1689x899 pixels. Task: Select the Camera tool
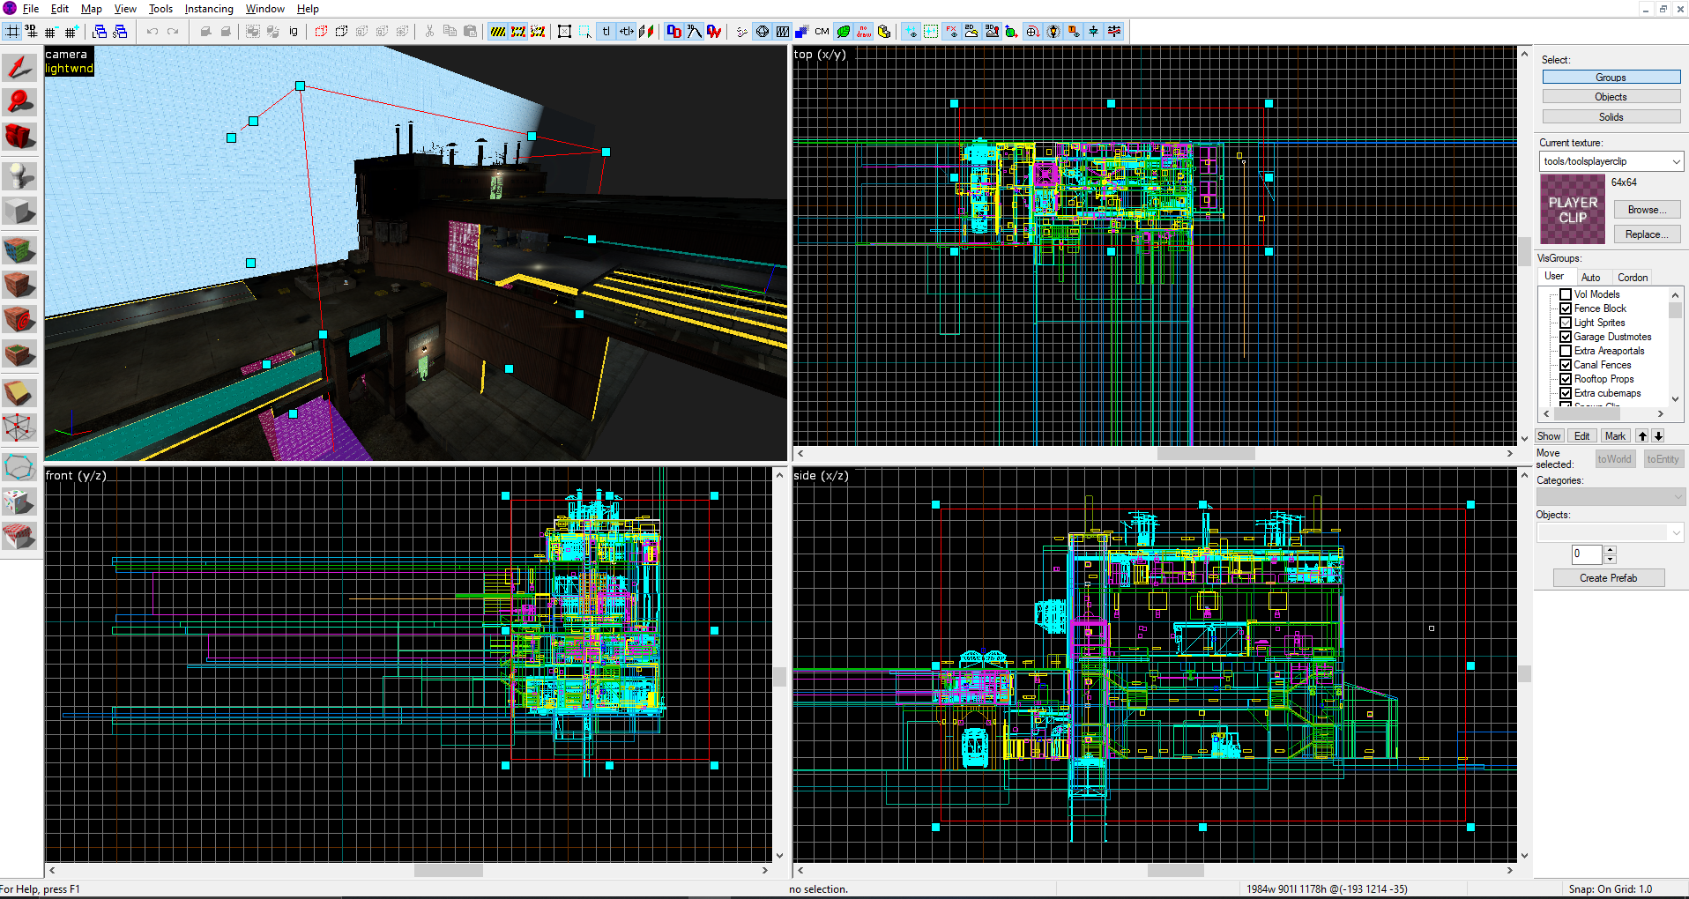point(20,137)
